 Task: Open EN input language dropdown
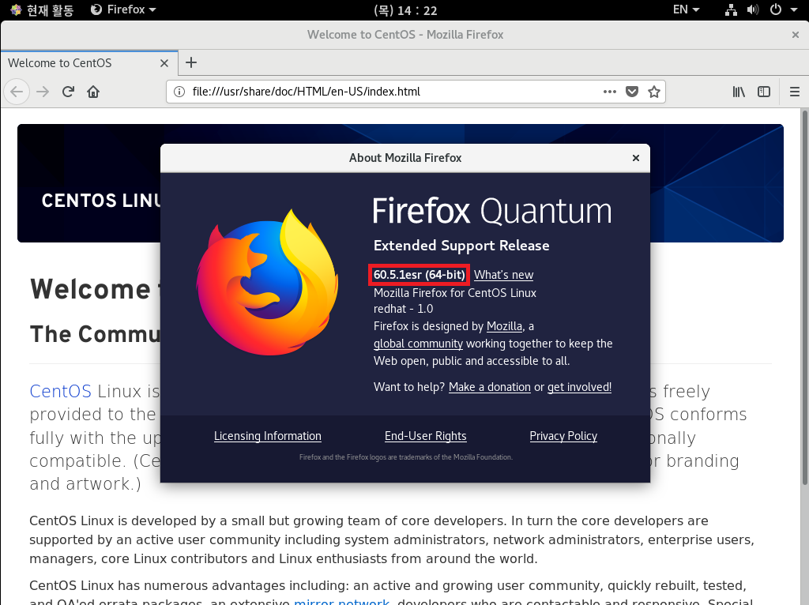[x=687, y=9]
